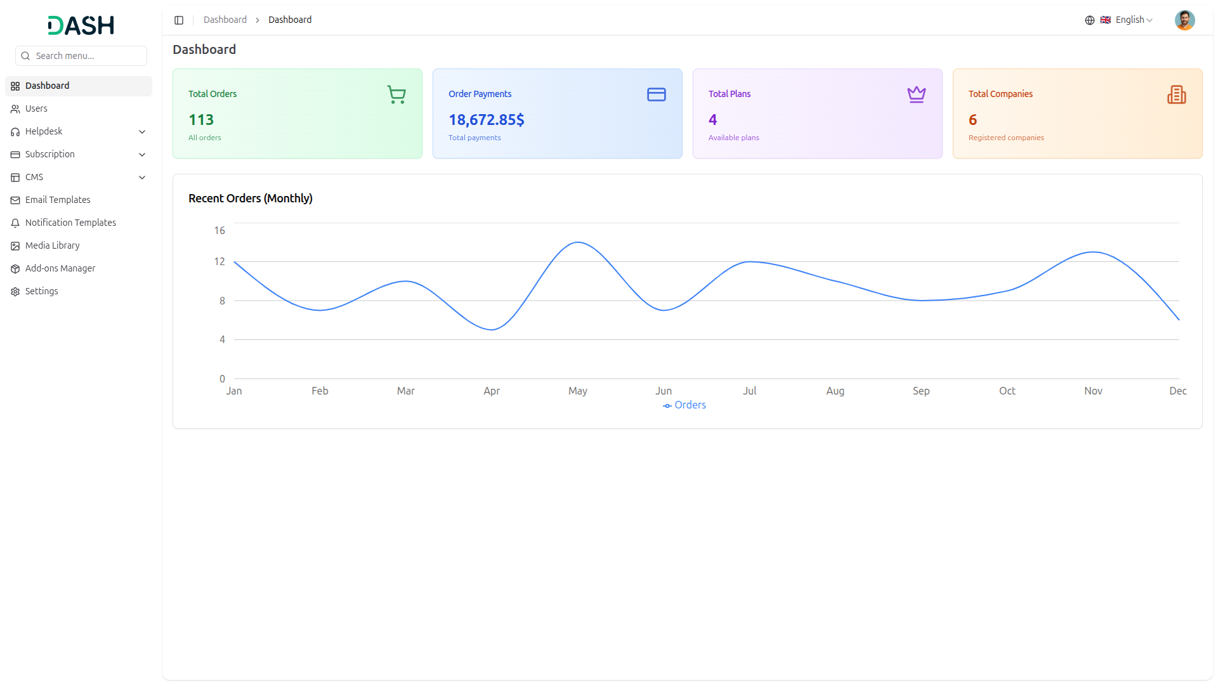The image size is (1218, 685).
Task: Click the DASH logo
Action: [81, 25]
